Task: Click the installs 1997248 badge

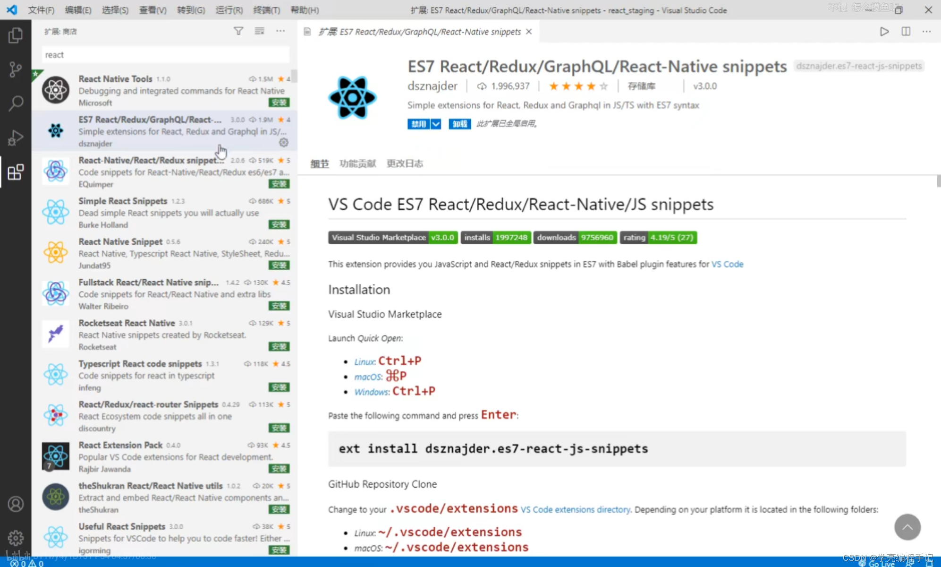Action: pos(496,237)
